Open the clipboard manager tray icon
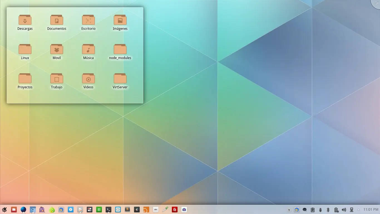The image size is (380, 214). [312, 210]
